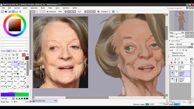Screen dimensions: 194x109
Task: Create a new normal layer
Action: tap(171, 59)
